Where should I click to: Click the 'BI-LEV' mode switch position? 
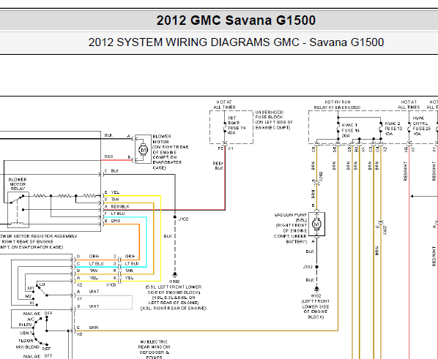(26, 325)
